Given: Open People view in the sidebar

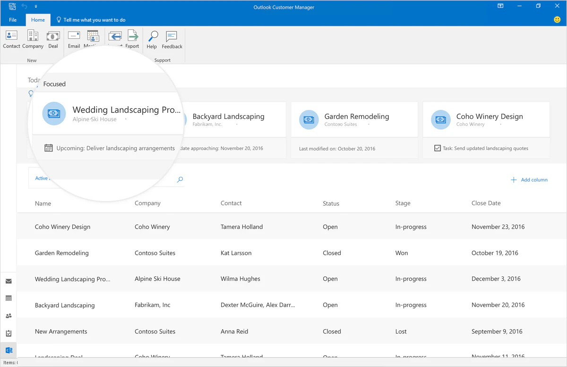Looking at the screenshot, I should pyautogui.click(x=9, y=316).
